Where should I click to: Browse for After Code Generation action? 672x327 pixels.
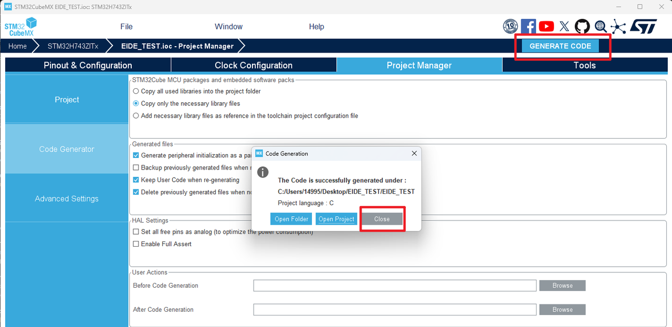[562, 310]
